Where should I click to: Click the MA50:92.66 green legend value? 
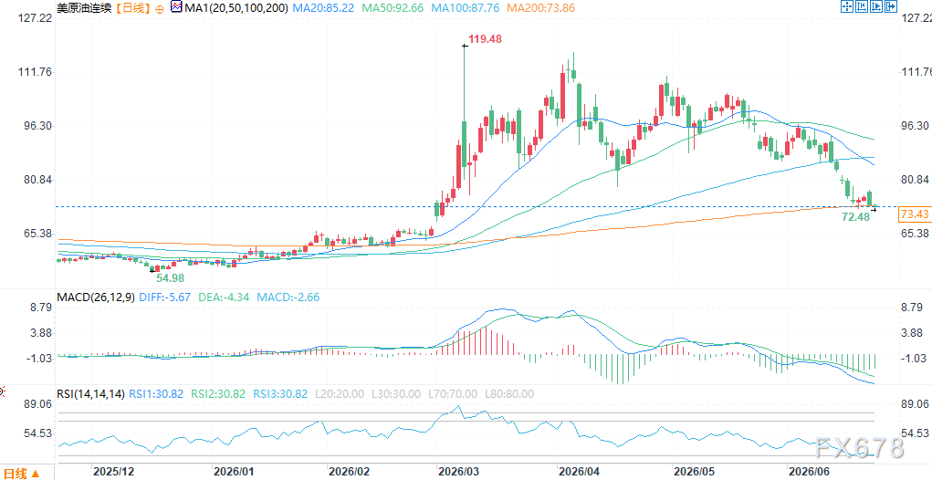click(x=392, y=8)
